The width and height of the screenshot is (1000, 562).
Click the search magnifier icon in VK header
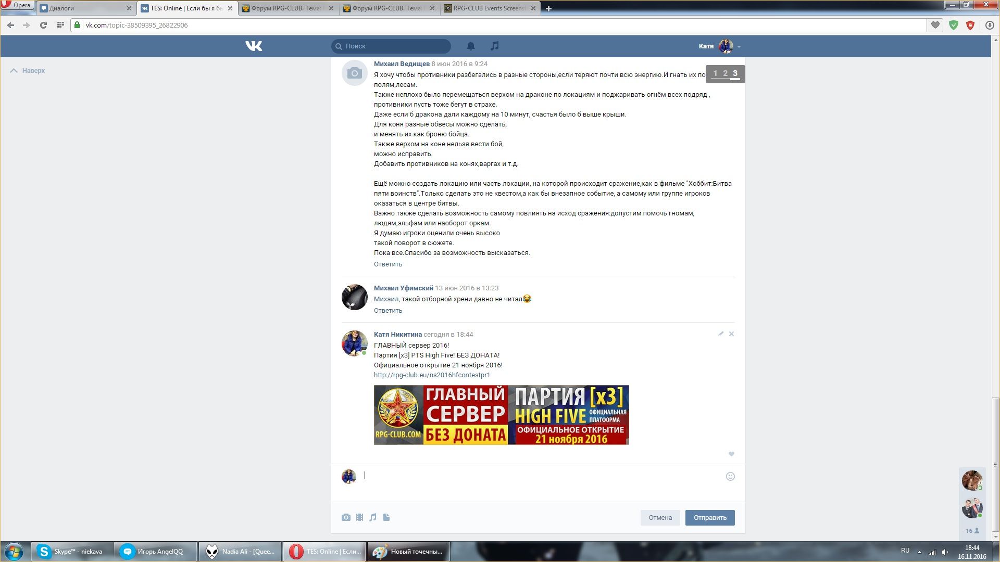tap(339, 46)
